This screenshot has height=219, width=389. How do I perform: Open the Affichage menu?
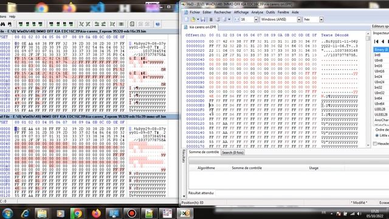point(241,12)
